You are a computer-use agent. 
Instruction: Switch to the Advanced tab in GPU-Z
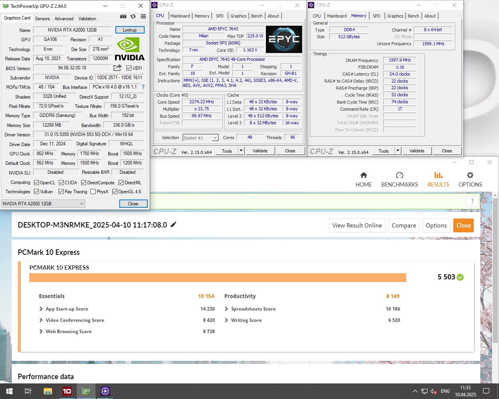pos(64,19)
